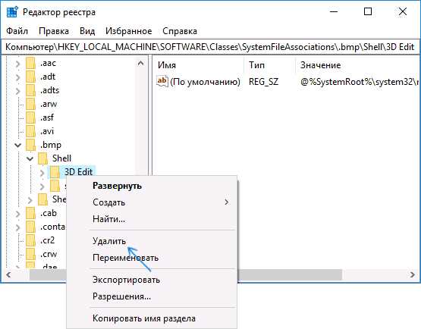The width and height of the screenshot is (421, 329).
Task: Select the 3D Edit key label
Action: (x=78, y=172)
